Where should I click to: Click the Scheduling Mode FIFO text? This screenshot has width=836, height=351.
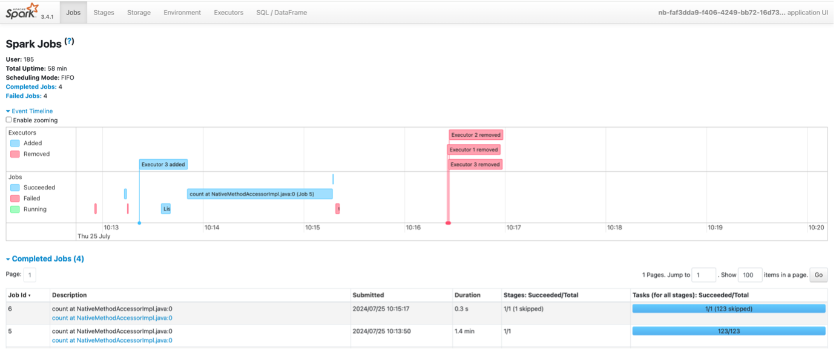[40, 78]
